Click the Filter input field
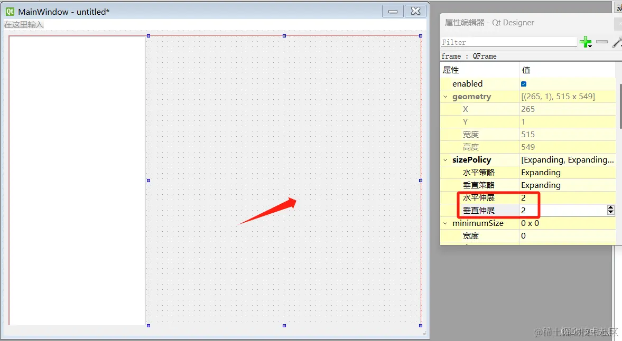Image resolution: width=622 pixels, height=341 pixels. (509, 42)
